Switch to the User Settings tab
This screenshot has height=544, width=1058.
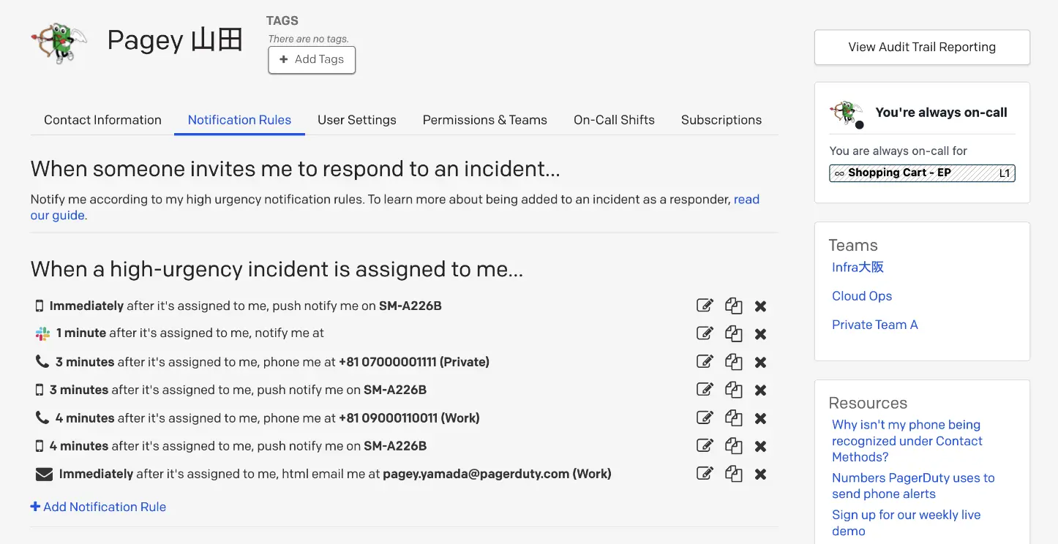coord(357,120)
